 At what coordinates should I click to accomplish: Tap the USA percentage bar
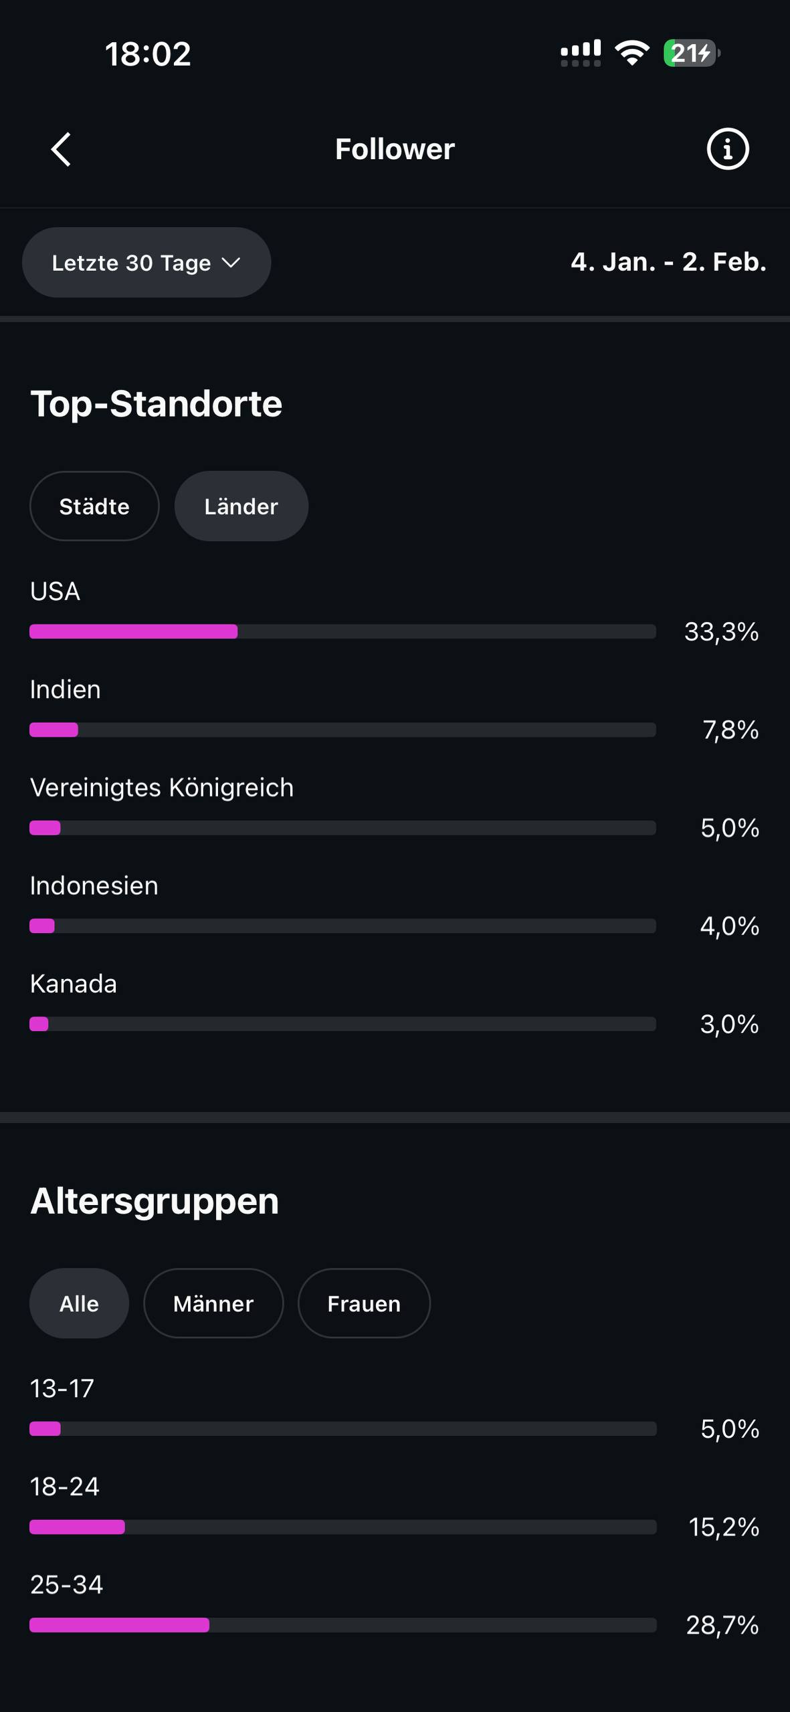[x=342, y=631]
